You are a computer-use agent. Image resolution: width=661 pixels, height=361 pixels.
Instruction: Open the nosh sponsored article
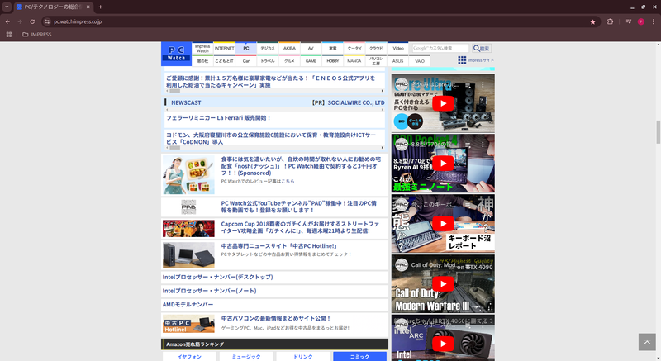[x=301, y=166]
